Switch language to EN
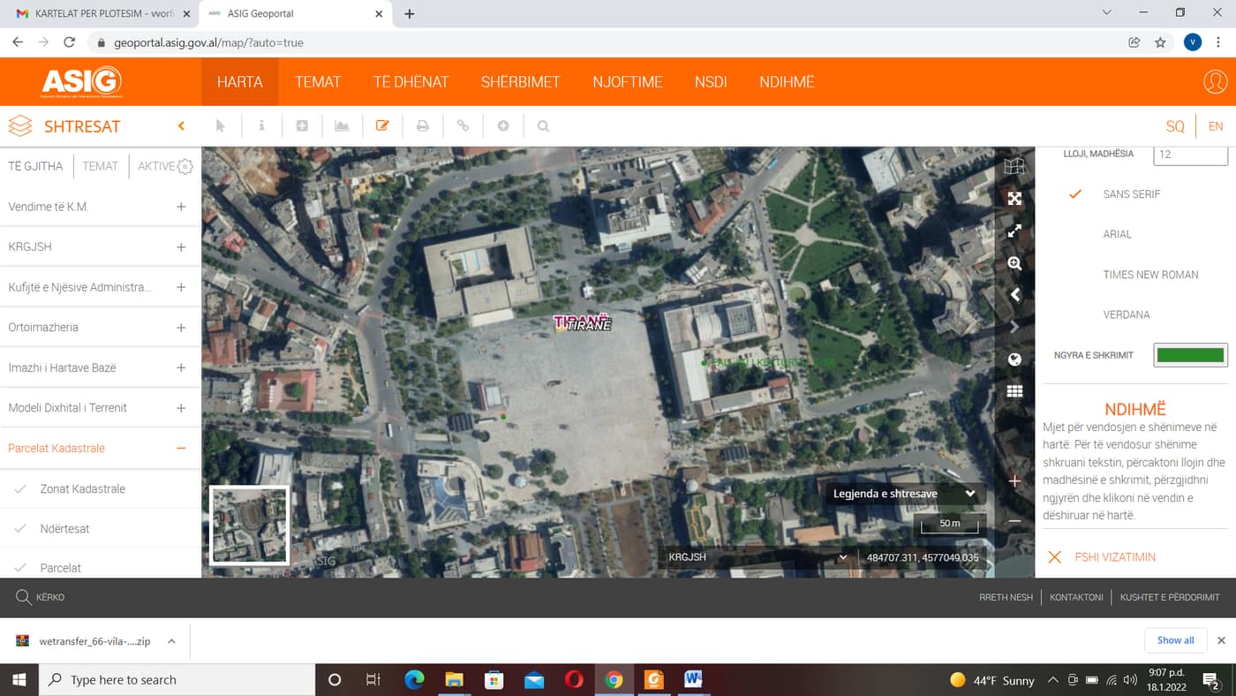Screen dimensions: 1236x696 1216,126
